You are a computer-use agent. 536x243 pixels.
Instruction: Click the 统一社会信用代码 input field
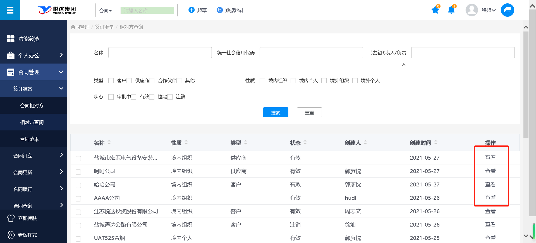(311, 53)
